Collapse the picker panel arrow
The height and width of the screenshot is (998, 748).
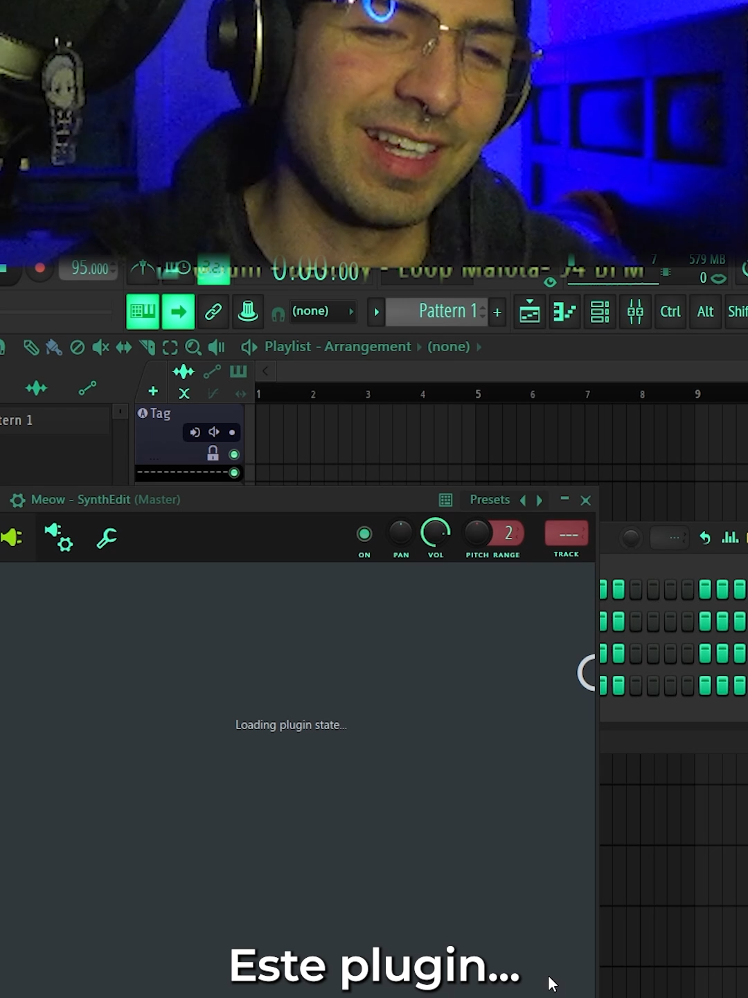pos(265,371)
